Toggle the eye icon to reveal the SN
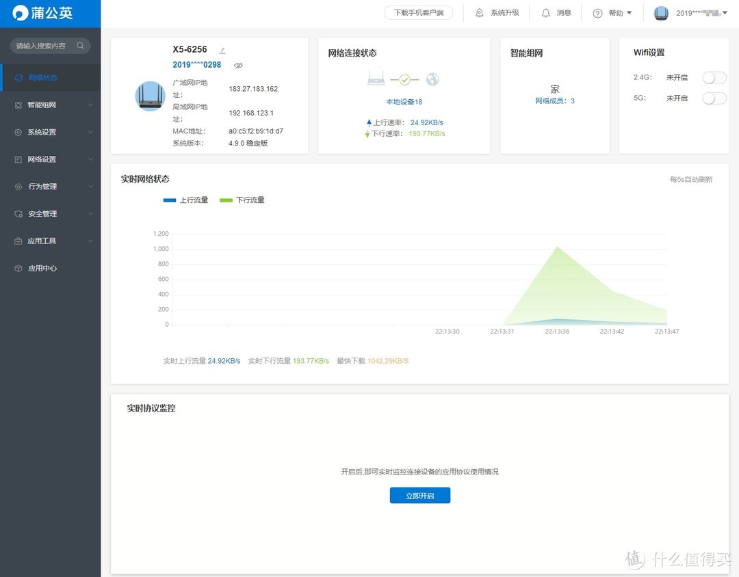The height and width of the screenshot is (577, 739). tap(238, 65)
